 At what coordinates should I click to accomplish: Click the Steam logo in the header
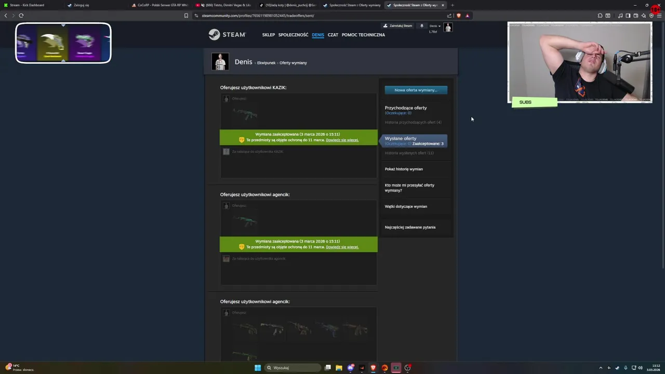227,34
